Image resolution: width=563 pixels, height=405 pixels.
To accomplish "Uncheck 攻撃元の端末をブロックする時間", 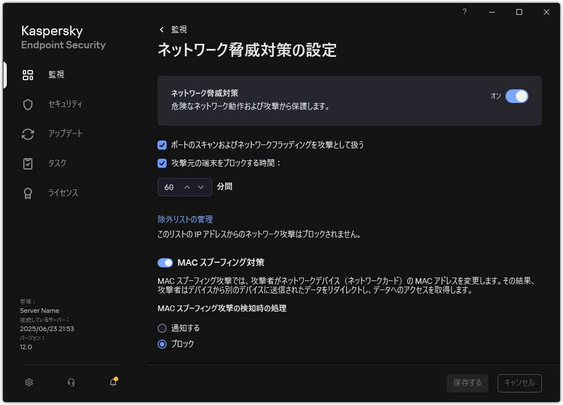I will pyautogui.click(x=162, y=162).
